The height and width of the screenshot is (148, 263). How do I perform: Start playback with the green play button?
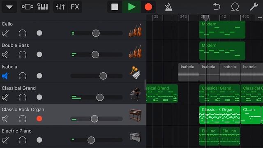coord(131,7)
